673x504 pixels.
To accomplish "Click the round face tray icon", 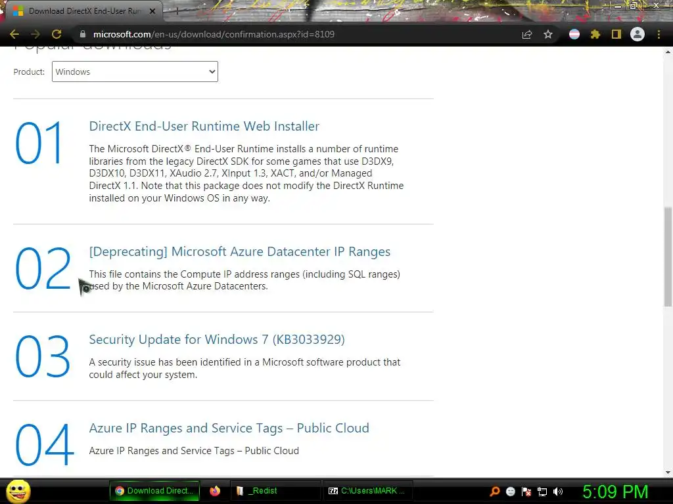I will [510, 492].
